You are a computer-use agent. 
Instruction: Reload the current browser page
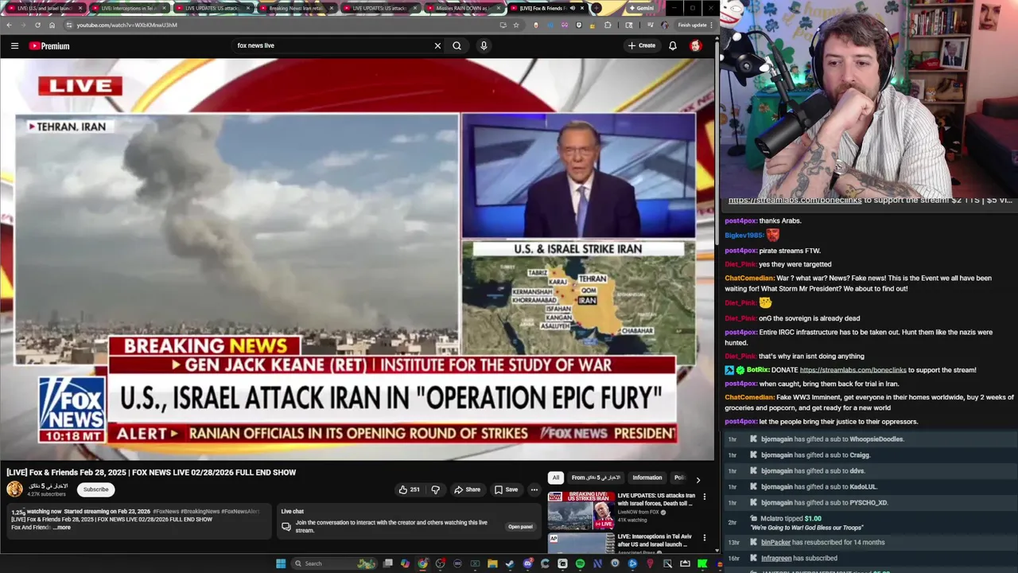click(37, 25)
